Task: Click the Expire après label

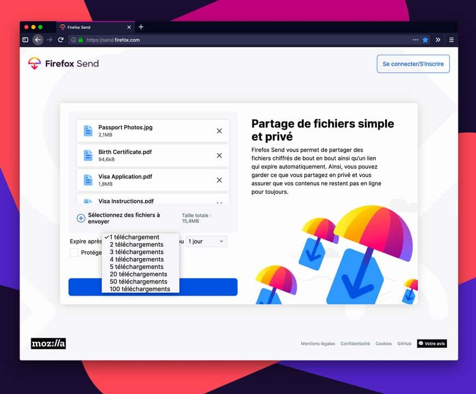Action: 86,241
